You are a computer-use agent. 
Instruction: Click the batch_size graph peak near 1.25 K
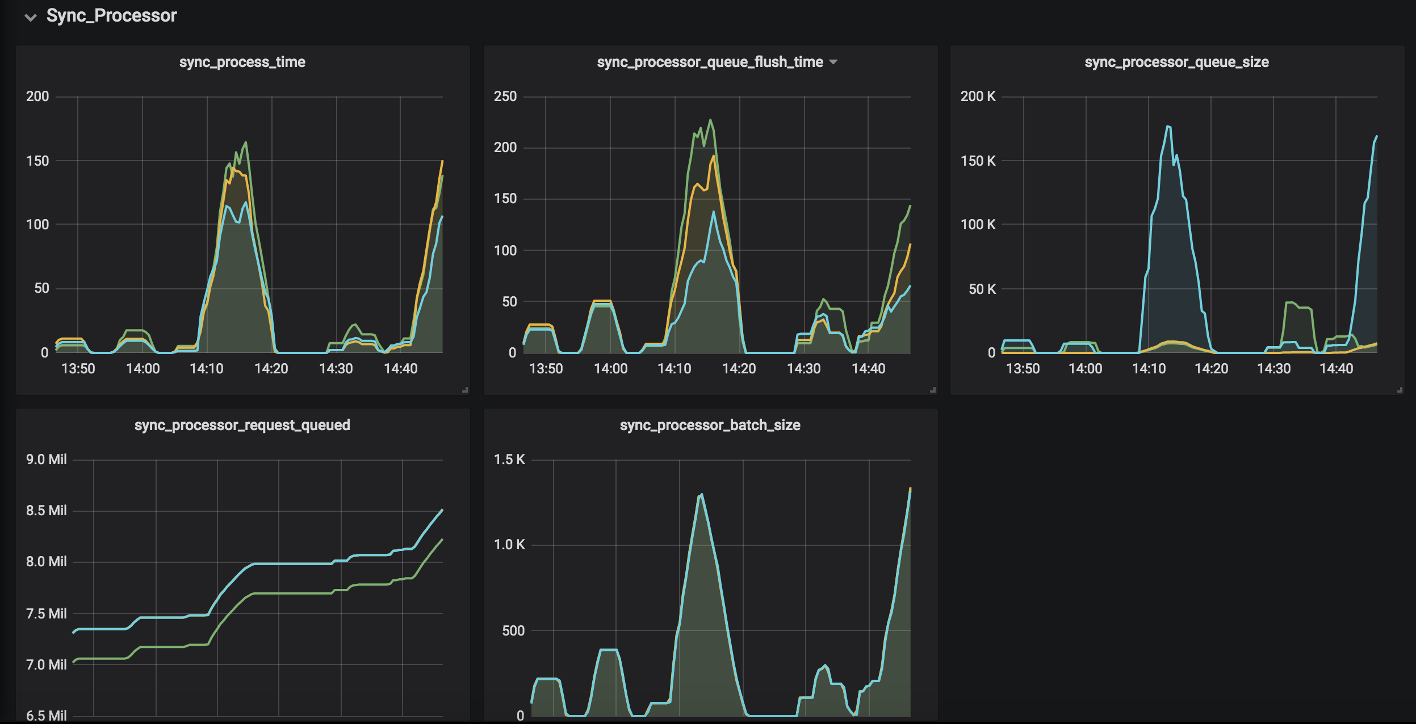702,495
